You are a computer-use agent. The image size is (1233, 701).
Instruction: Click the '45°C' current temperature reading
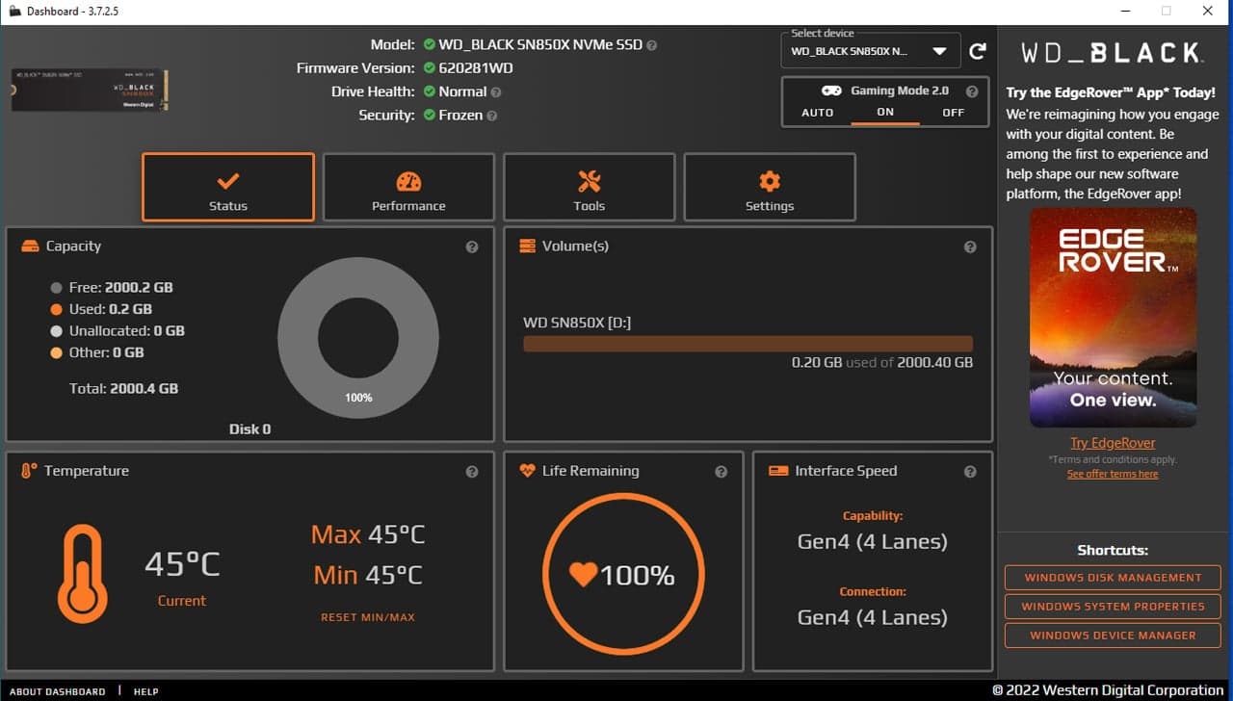(182, 564)
